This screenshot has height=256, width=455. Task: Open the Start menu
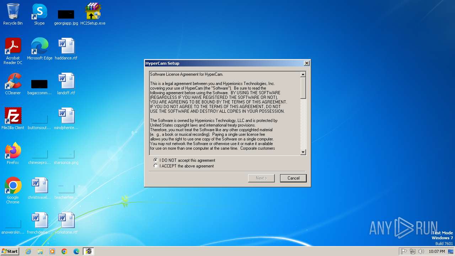(x=10, y=251)
